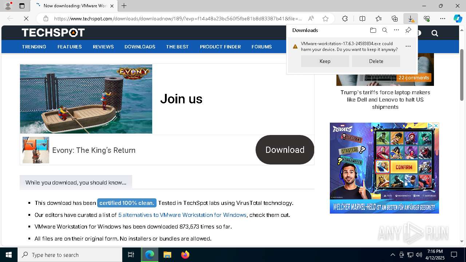Open Collections icon
This screenshot has width=466, height=262.
(395, 19)
